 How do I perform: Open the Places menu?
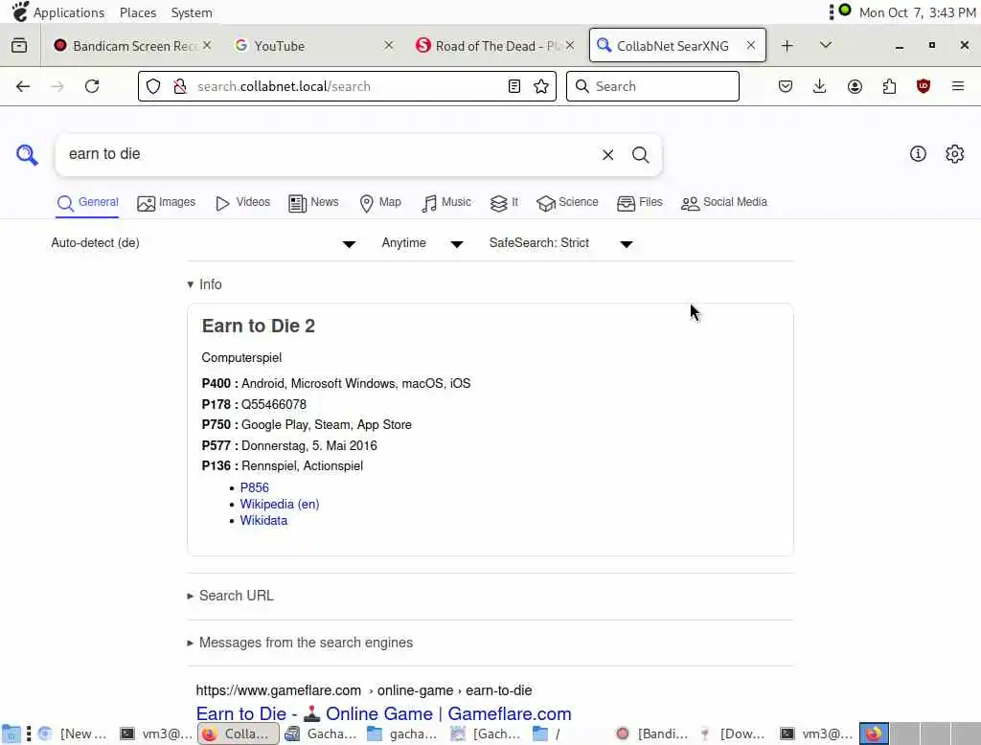138,12
